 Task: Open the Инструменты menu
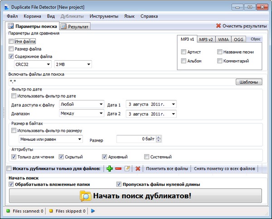103,16
